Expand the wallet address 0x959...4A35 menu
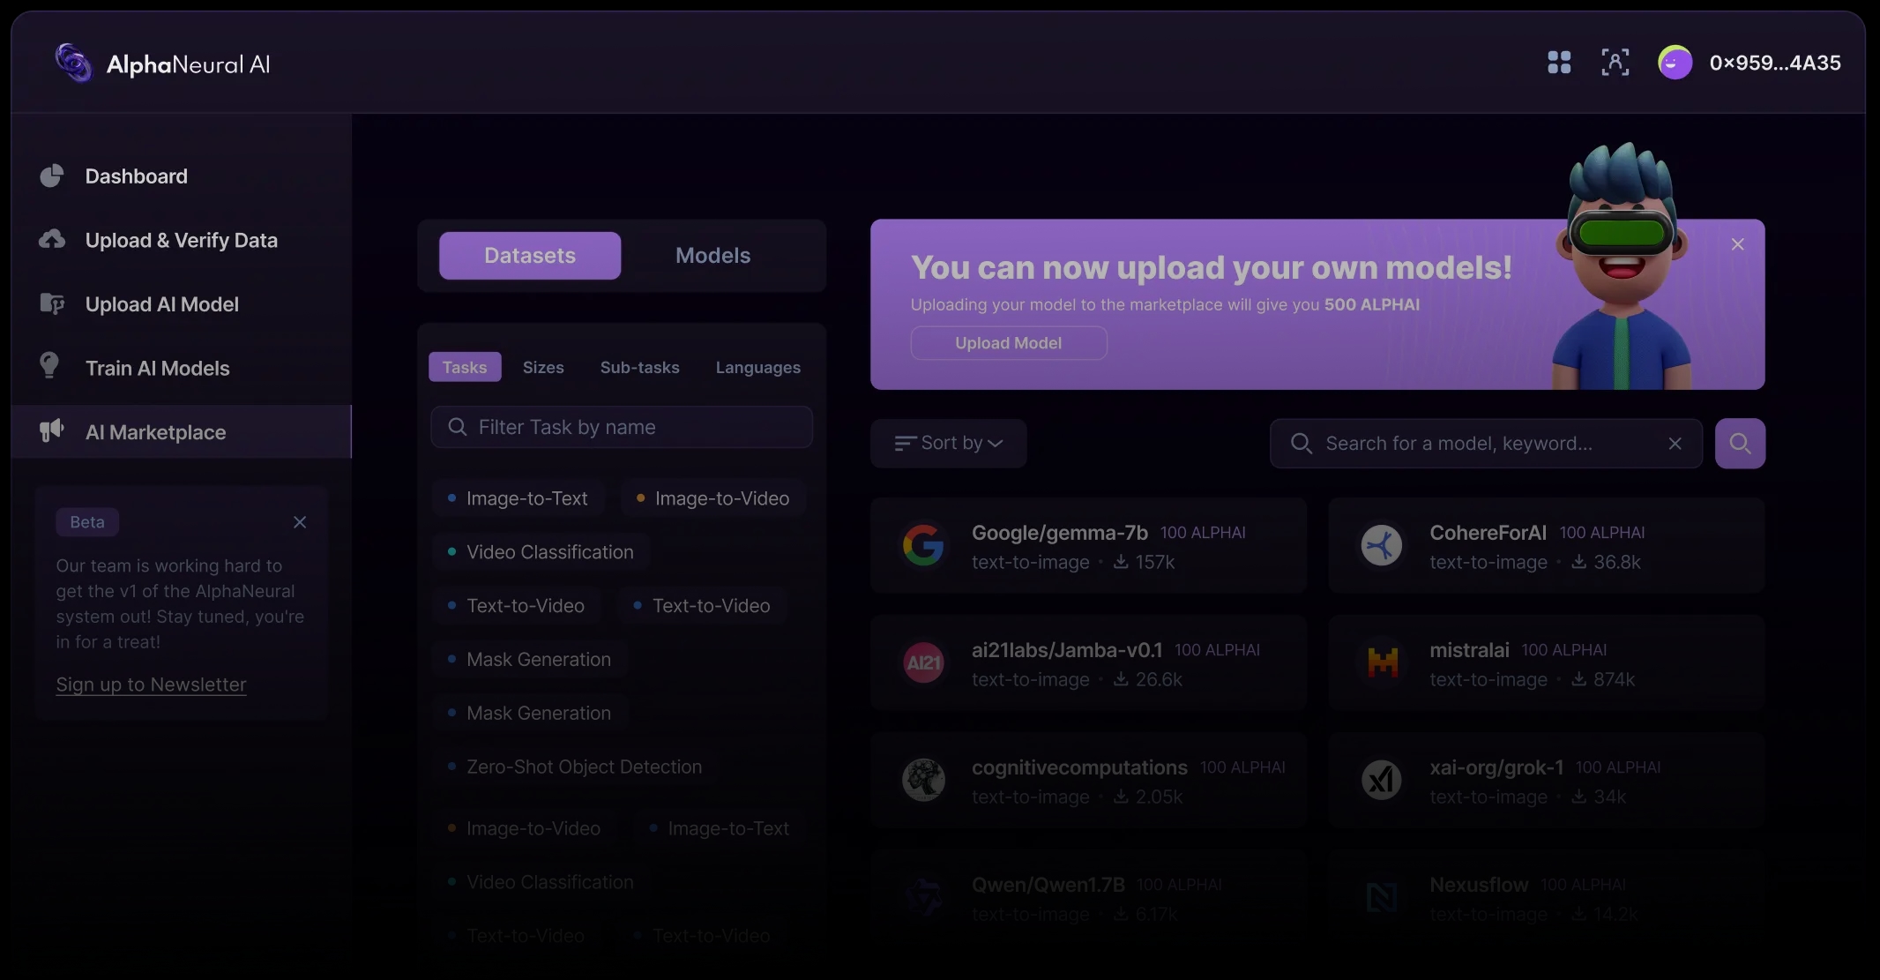 pyautogui.click(x=1775, y=63)
